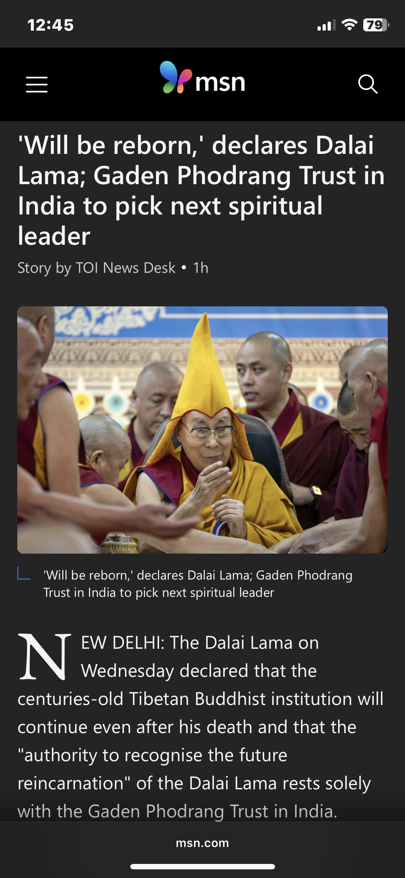Tap the battery indicator showing 79
This screenshot has width=405, height=878.
coord(376,25)
